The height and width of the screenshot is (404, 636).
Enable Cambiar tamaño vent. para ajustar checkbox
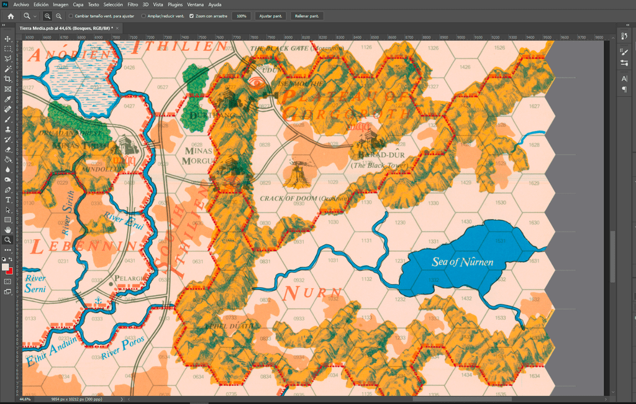tap(71, 16)
